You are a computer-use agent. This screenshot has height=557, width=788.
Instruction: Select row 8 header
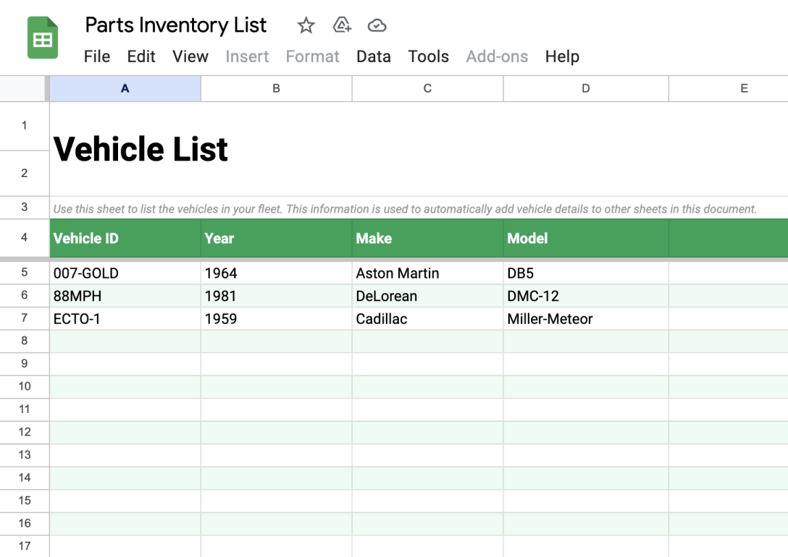[24, 341]
